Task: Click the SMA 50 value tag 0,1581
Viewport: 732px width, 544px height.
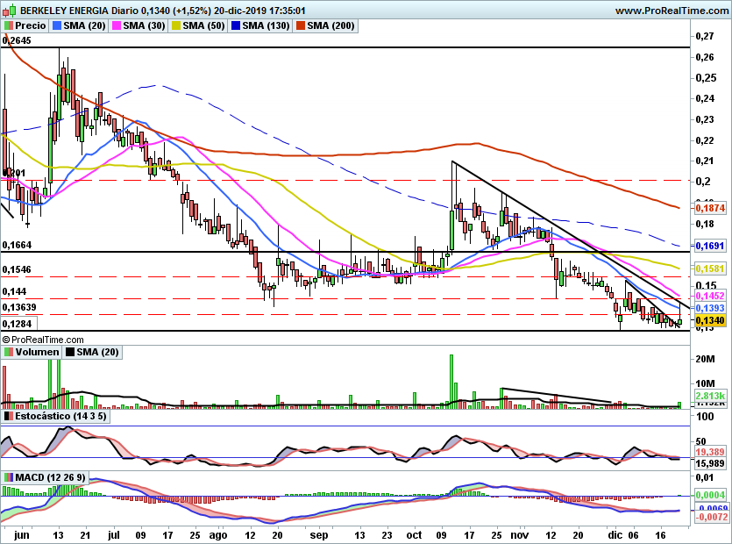Action: point(709,268)
